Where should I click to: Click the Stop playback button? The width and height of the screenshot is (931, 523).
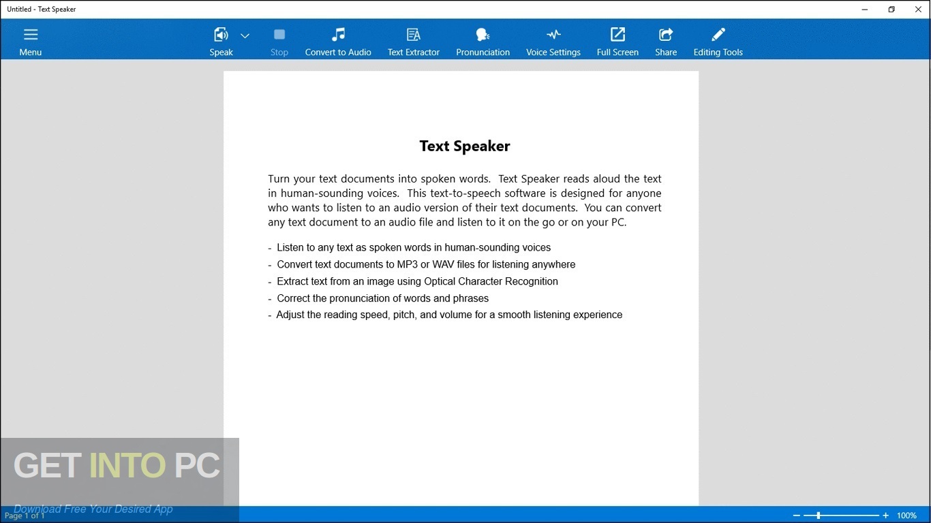click(279, 41)
